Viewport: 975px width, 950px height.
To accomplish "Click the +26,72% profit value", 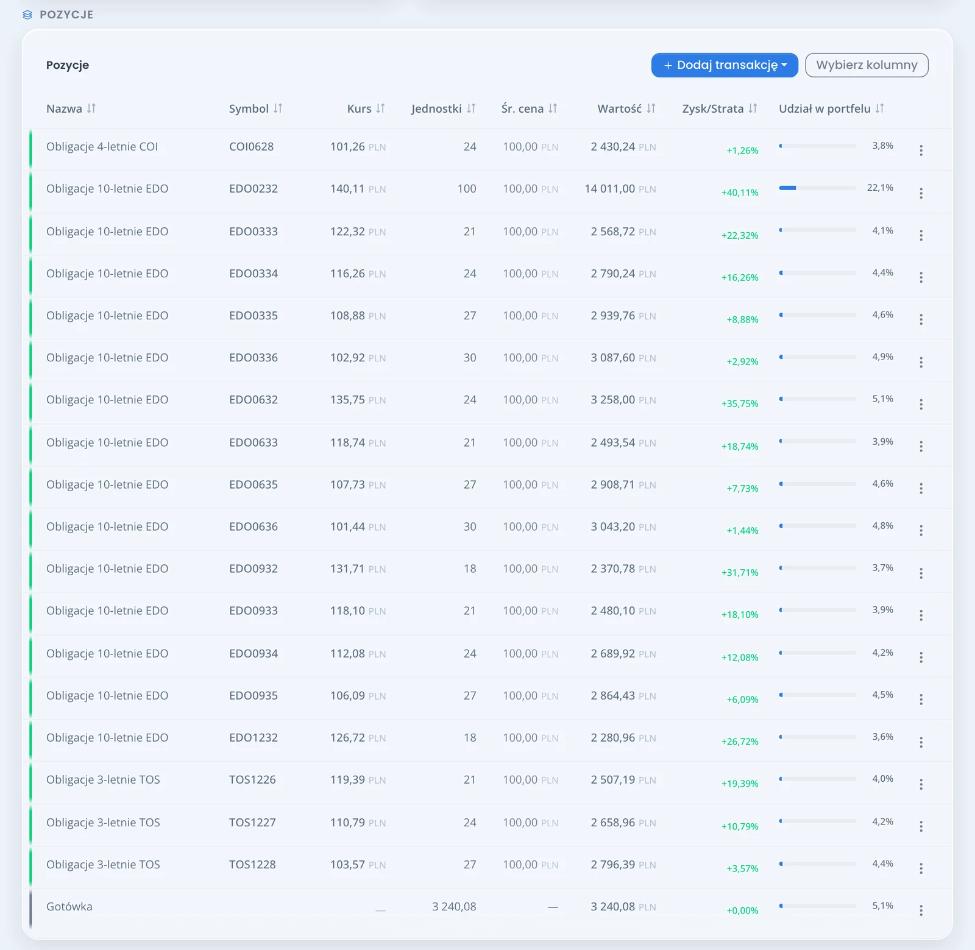I will pyautogui.click(x=740, y=742).
